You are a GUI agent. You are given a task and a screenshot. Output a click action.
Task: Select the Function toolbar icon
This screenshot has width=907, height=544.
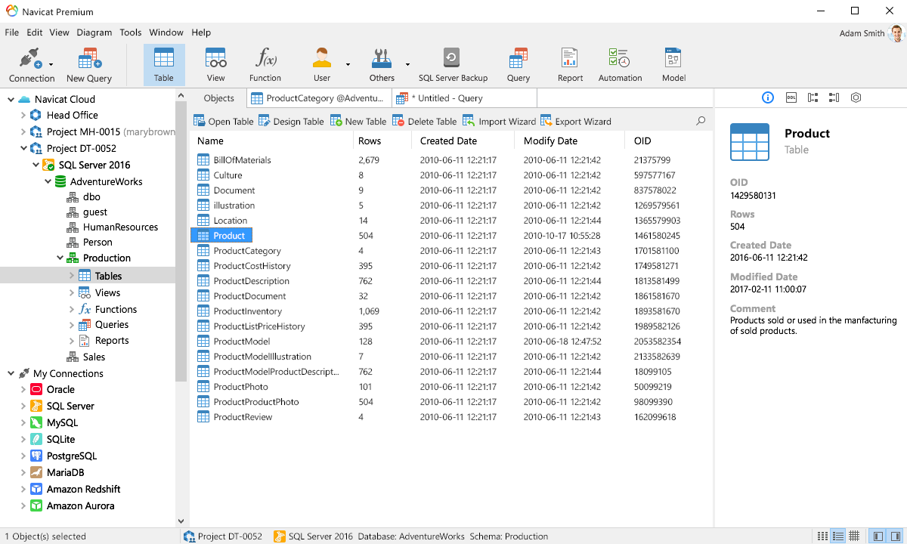(x=265, y=64)
